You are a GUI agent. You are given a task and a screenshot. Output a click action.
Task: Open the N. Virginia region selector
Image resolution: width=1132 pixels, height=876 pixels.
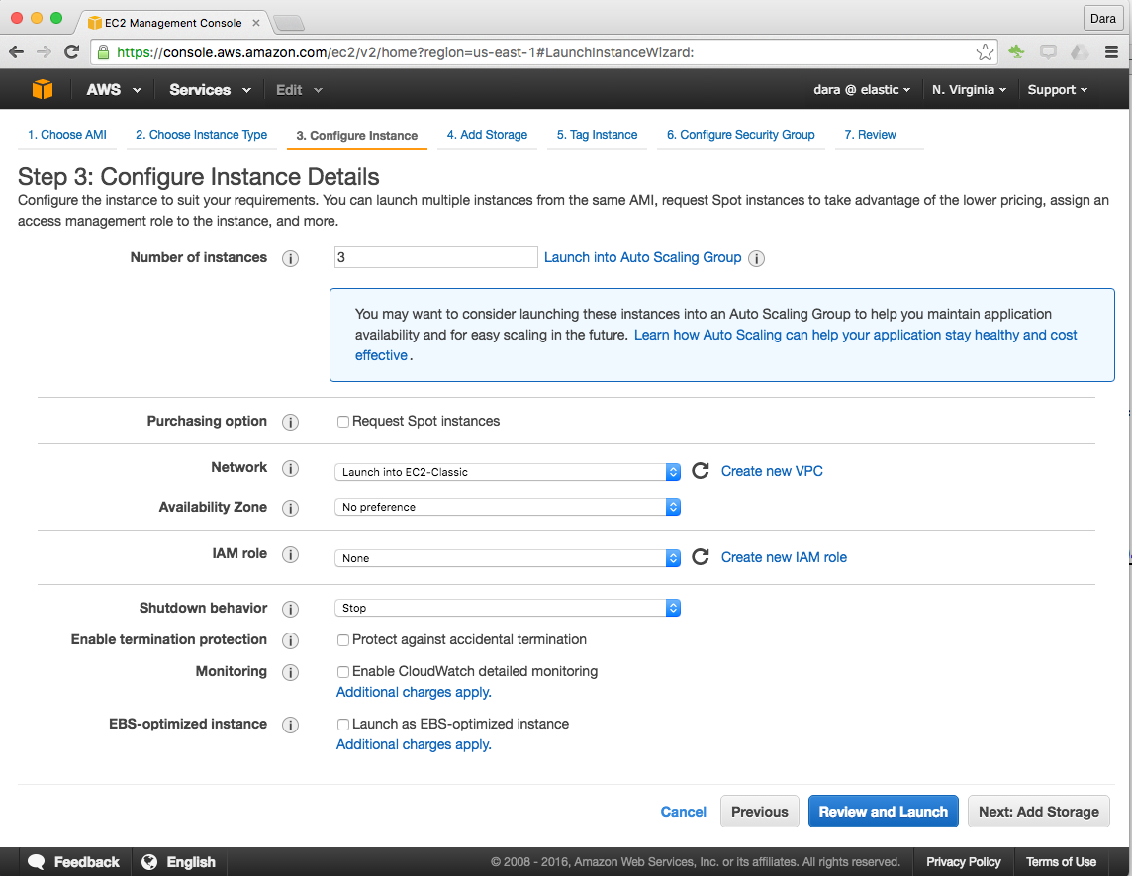click(969, 89)
